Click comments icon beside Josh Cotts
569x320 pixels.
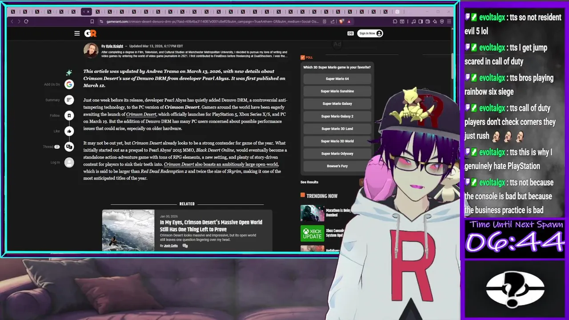click(x=185, y=246)
